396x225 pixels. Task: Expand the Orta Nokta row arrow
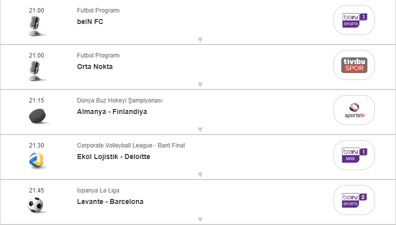click(x=200, y=85)
